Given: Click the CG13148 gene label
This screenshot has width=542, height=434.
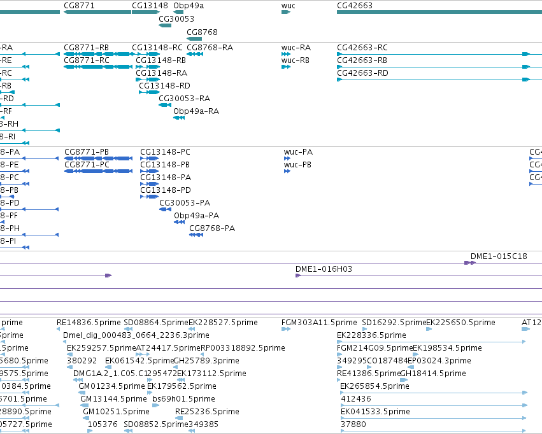Looking at the screenshot, I should (x=150, y=6).
